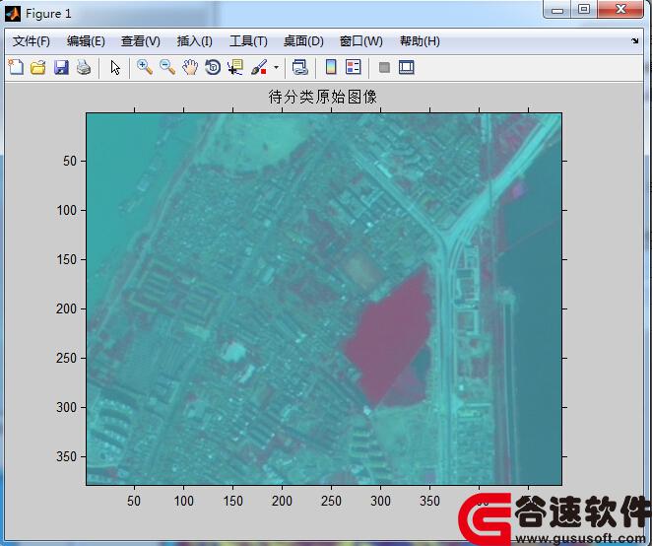This screenshot has width=652, height=546.
Task: Open the 桌面(D) menu
Action: [x=303, y=41]
